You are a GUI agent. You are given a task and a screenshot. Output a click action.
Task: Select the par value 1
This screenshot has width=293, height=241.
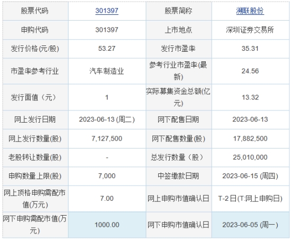pos(107,97)
